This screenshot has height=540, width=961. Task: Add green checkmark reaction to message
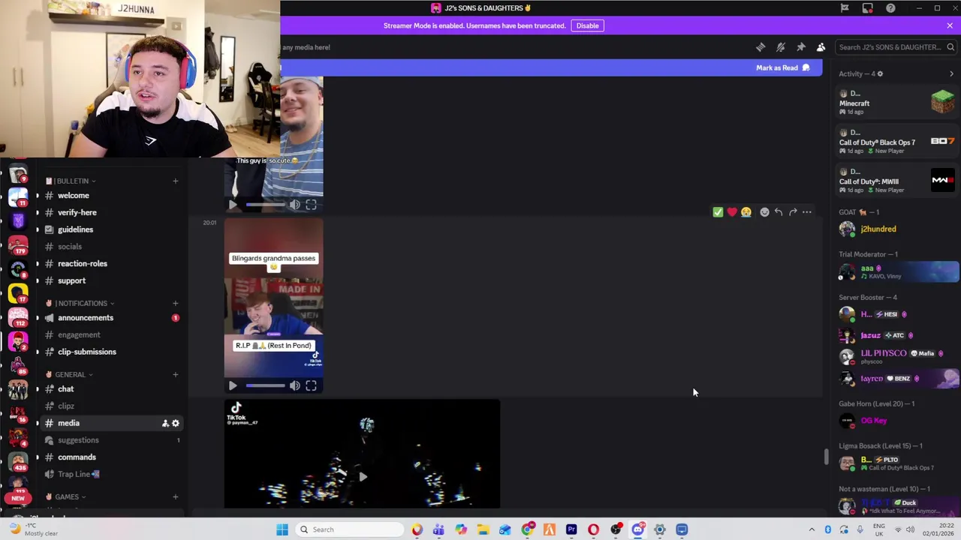pyautogui.click(x=718, y=212)
